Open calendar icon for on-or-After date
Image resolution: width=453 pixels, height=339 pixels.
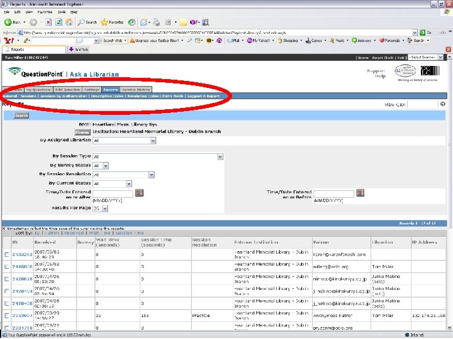139,193
